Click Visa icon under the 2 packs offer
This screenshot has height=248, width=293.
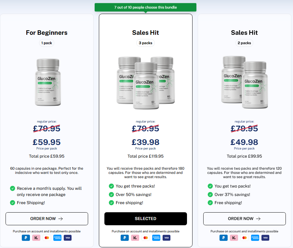[x=265, y=238]
